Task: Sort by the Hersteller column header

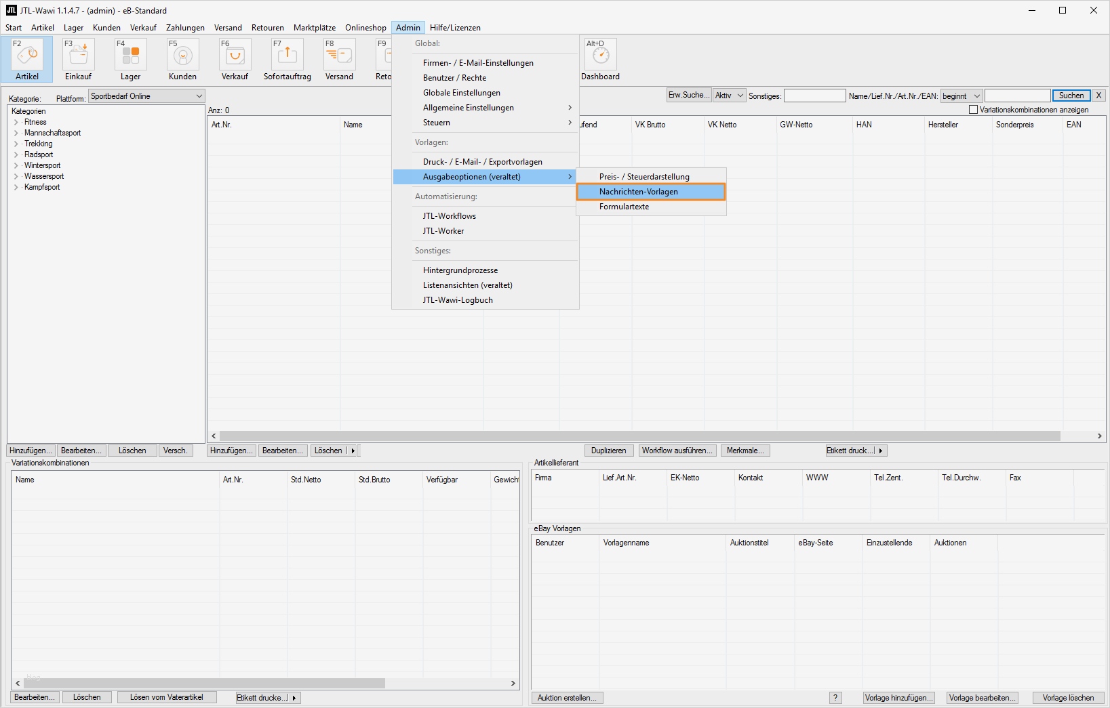Action: pos(958,125)
